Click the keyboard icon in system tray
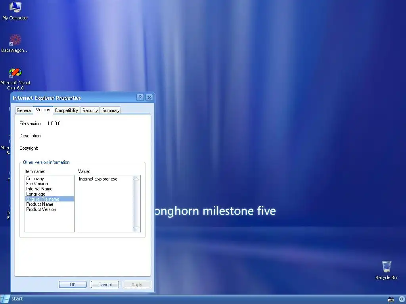The width and height of the screenshot is (406, 304). pos(391,299)
